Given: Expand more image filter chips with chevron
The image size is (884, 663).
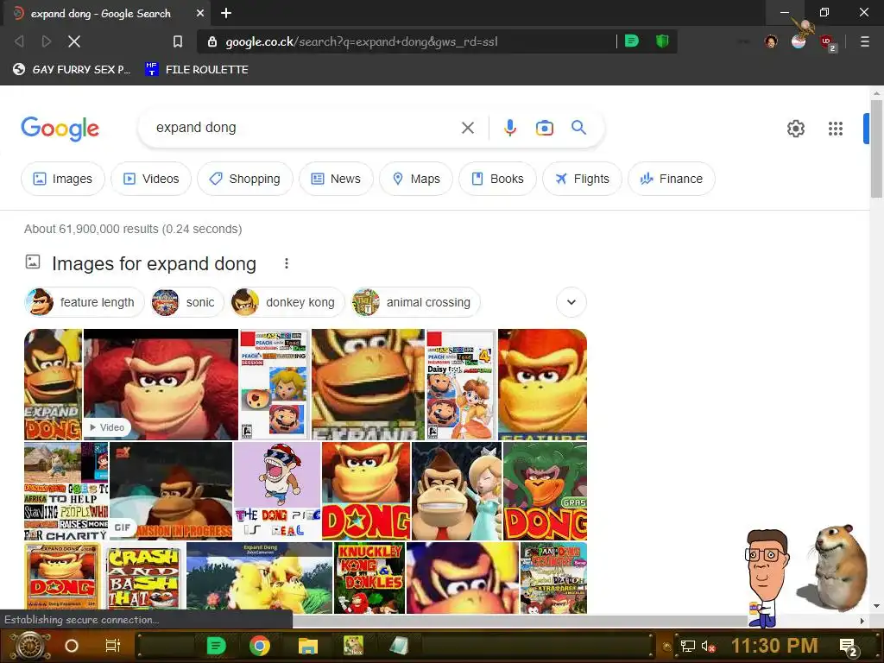Looking at the screenshot, I should 571,302.
